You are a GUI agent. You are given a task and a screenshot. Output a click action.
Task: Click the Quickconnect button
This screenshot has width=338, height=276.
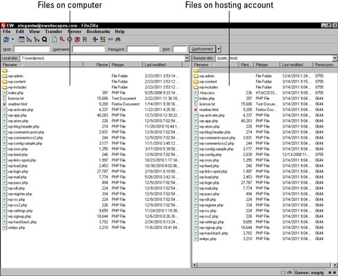pyautogui.click(x=202, y=49)
